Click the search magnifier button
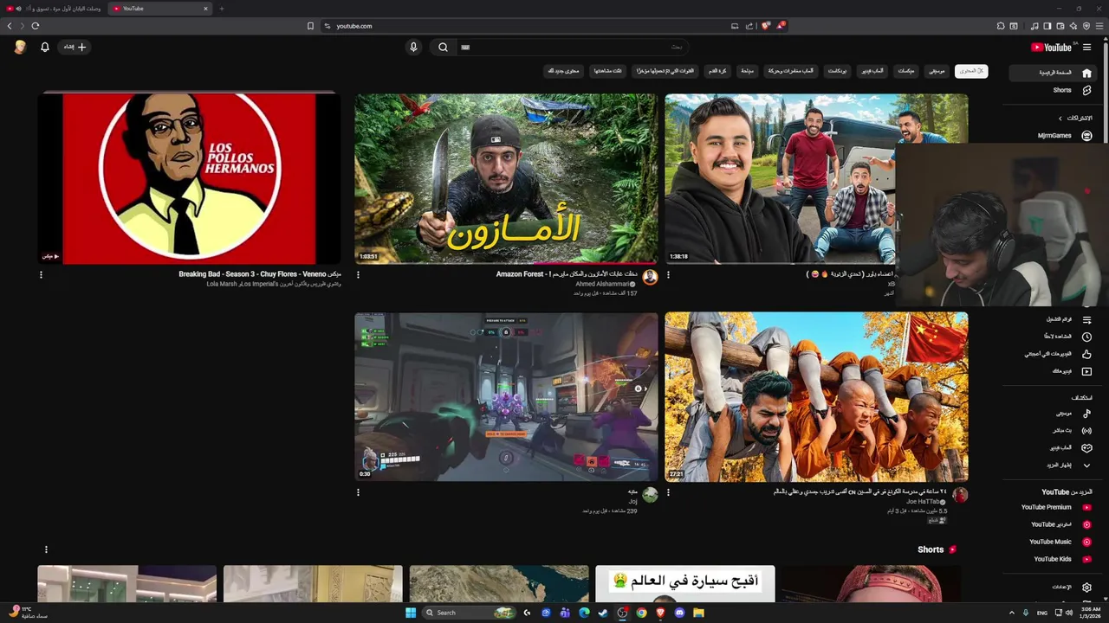This screenshot has height=623, width=1109. tap(443, 48)
